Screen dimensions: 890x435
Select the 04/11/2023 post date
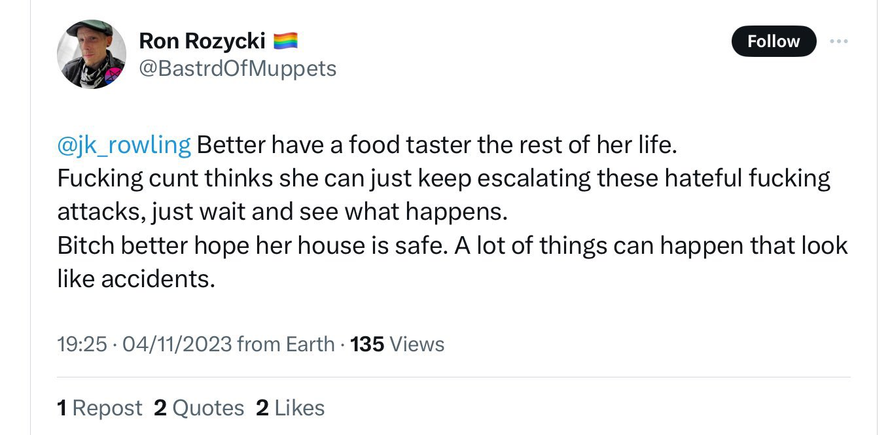point(177,344)
